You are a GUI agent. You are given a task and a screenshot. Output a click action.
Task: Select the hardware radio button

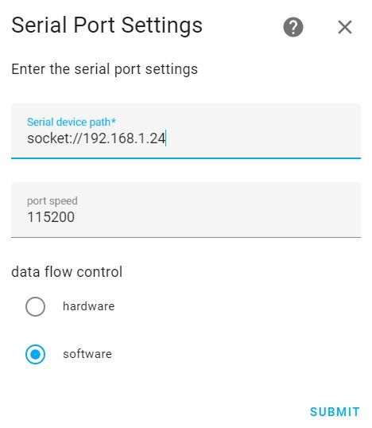click(x=35, y=306)
